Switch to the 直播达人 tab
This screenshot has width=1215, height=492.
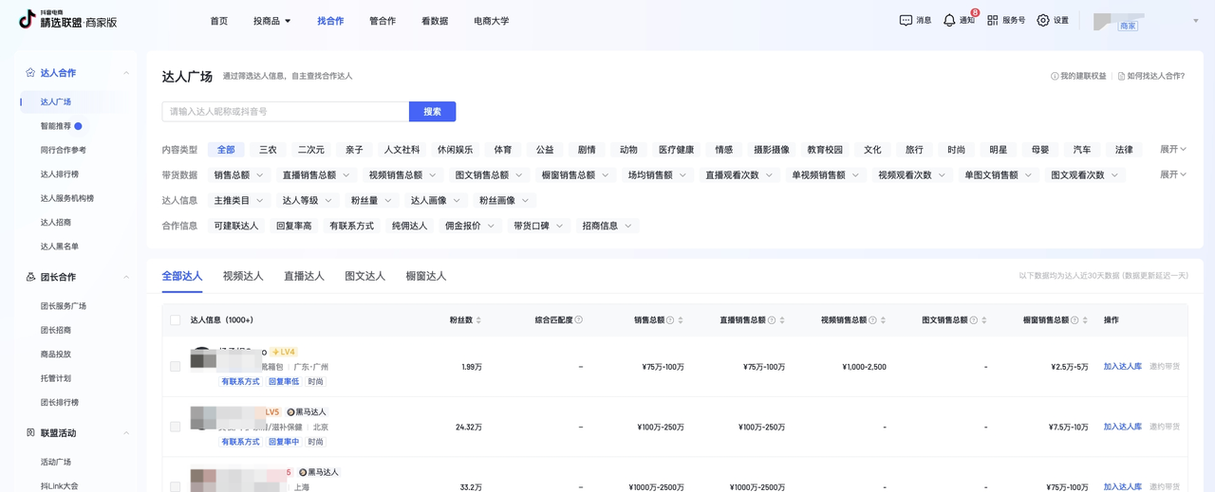pyautogui.click(x=304, y=276)
